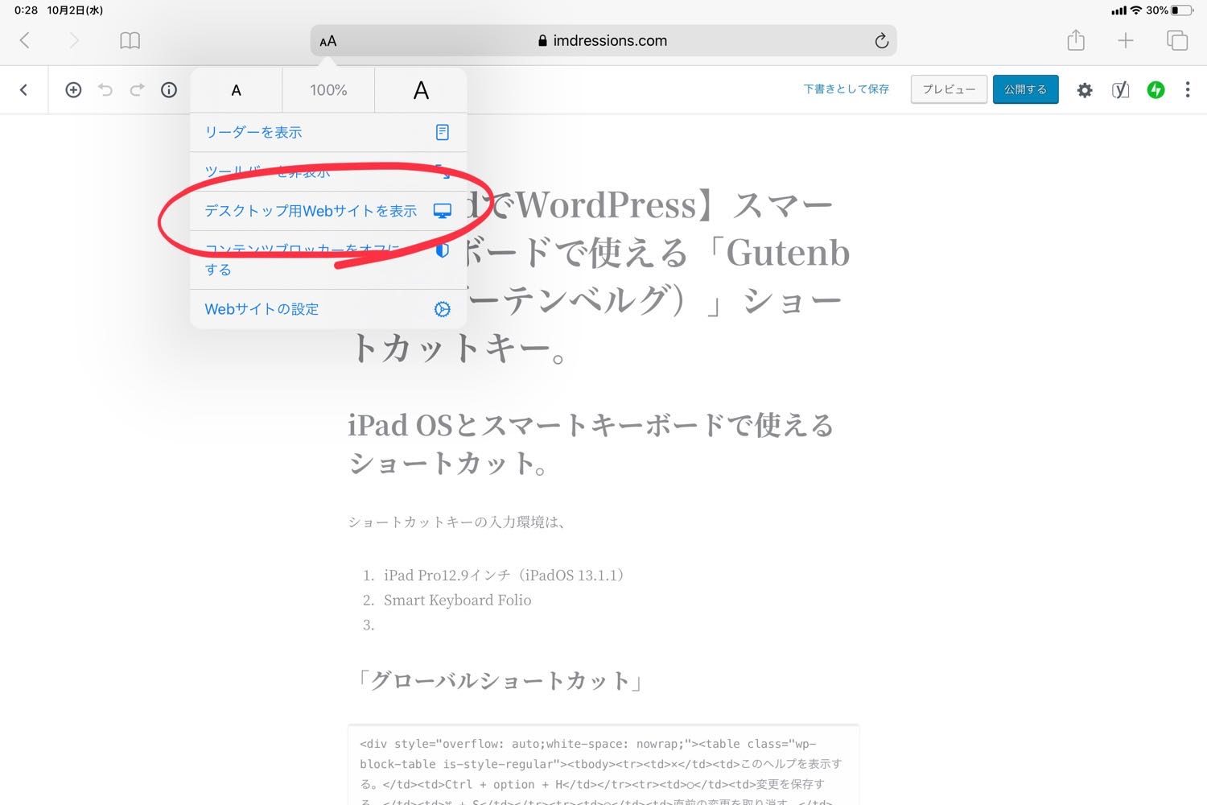Increase text size with large A
The image size is (1207, 805).
click(421, 90)
